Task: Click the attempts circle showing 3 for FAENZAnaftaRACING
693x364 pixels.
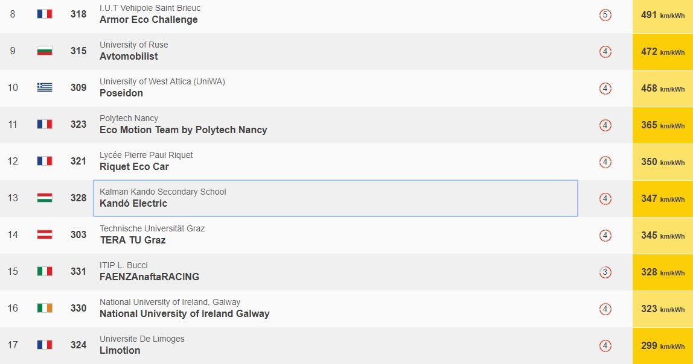Action: (605, 272)
